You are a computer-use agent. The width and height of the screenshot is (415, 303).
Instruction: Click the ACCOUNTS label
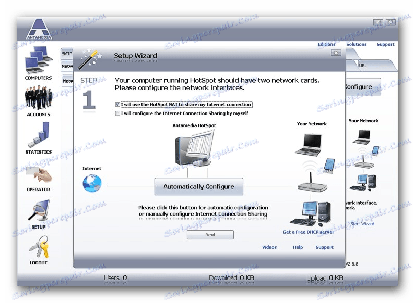pos(39,115)
